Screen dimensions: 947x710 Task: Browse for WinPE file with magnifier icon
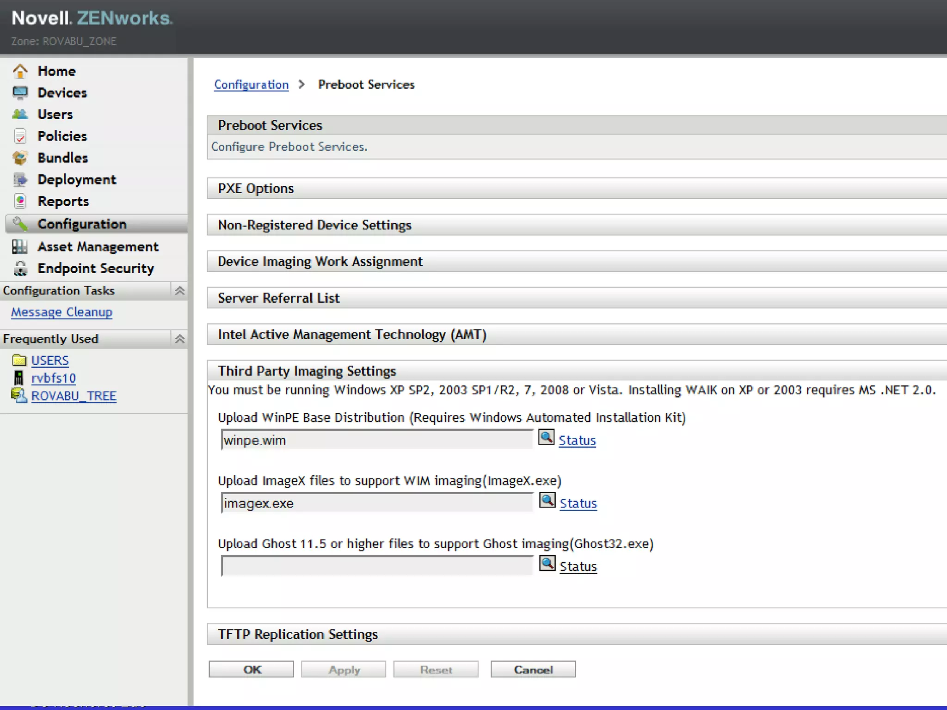pyautogui.click(x=546, y=437)
